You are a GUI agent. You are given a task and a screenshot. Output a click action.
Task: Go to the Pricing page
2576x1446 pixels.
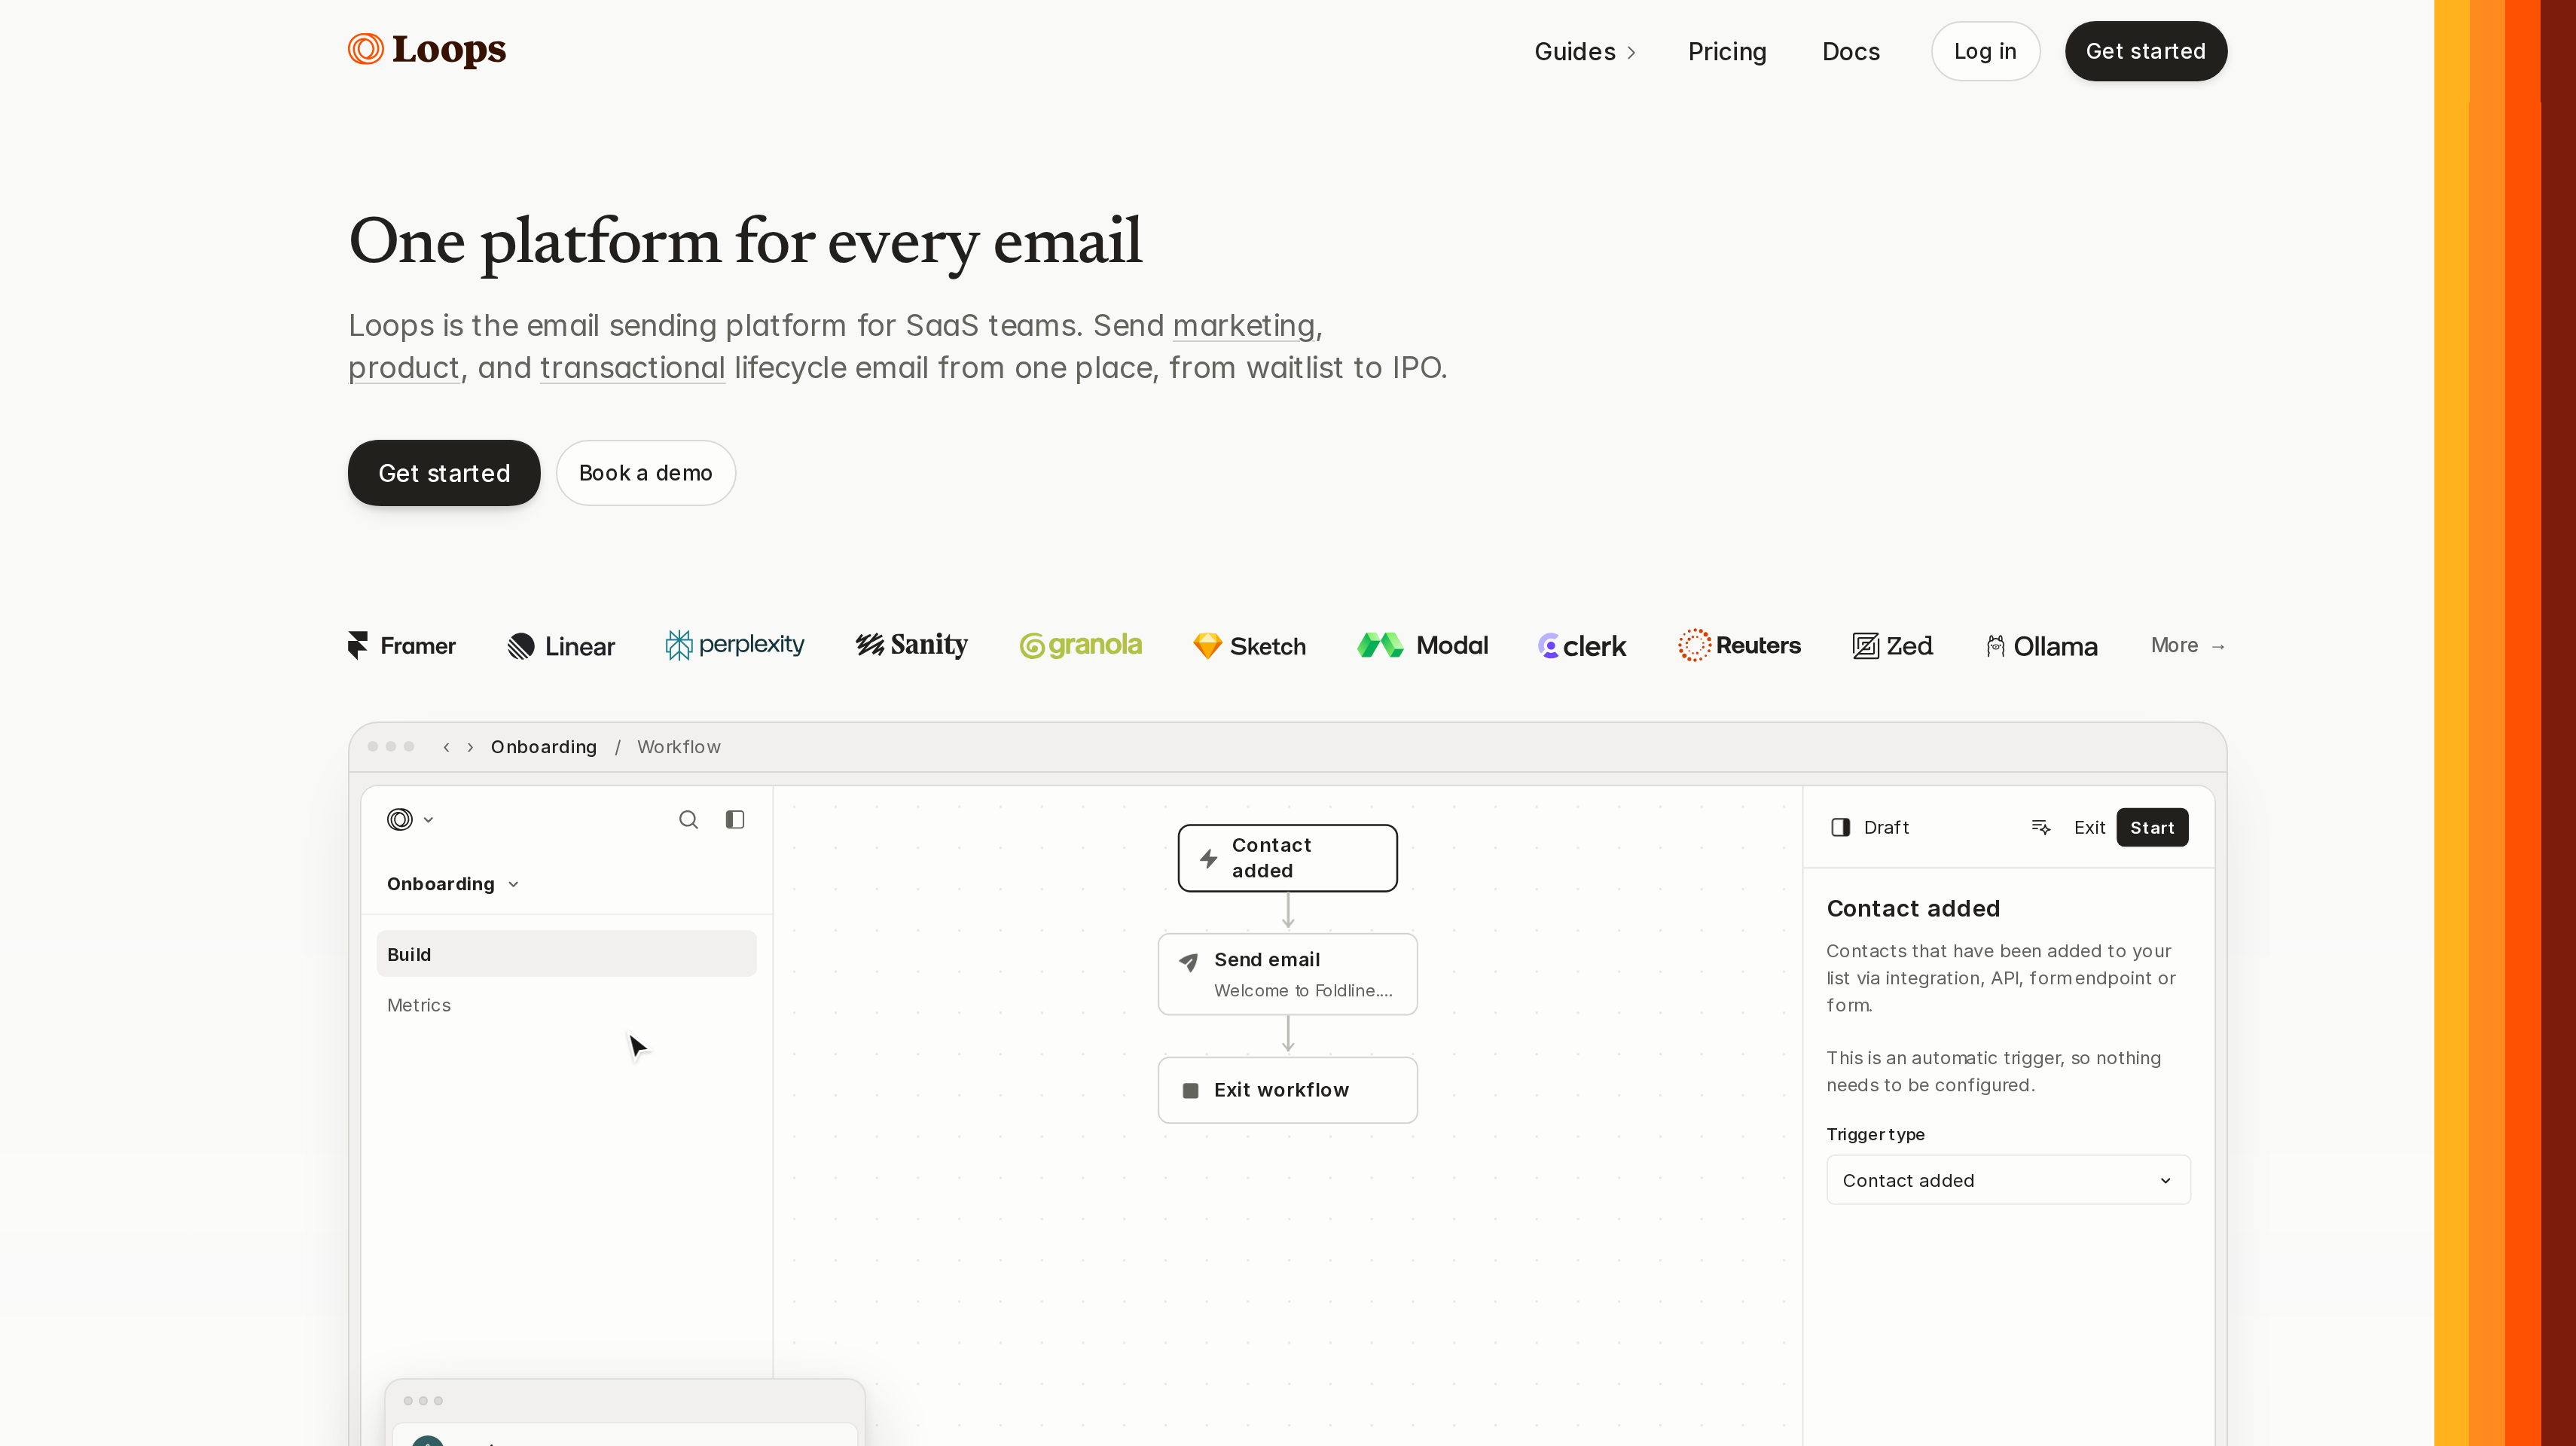(1727, 51)
